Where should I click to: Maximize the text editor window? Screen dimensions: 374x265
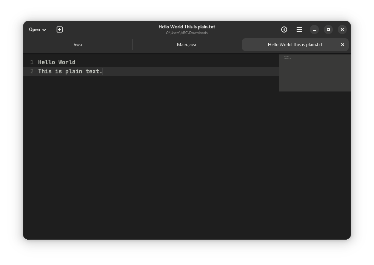click(328, 29)
